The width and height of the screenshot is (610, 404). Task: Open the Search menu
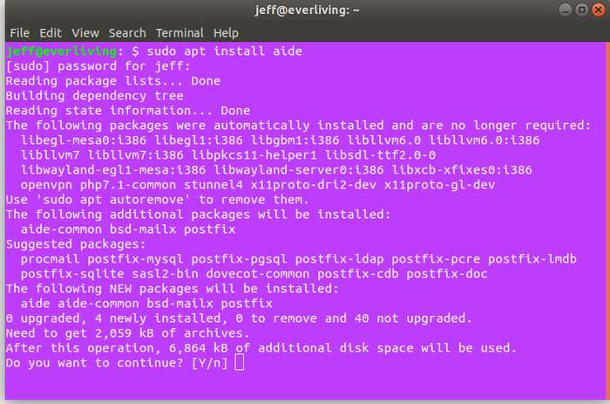[x=127, y=33]
